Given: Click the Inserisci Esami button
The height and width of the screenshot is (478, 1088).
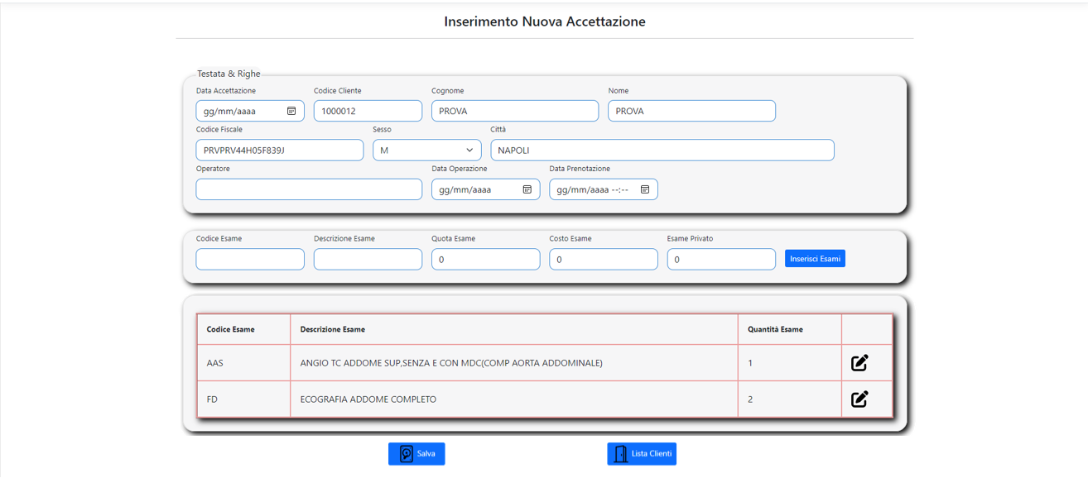Looking at the screenshot, I should point(815,259).
